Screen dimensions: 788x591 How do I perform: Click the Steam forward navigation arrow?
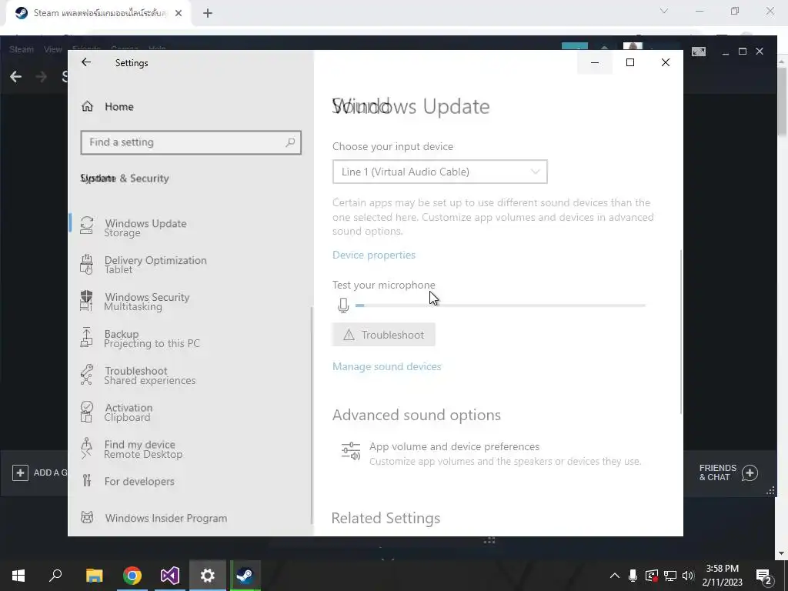coord(42,76)
